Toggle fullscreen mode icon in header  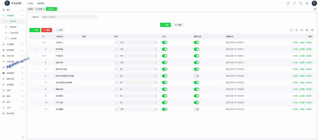[x=294, y=3]
